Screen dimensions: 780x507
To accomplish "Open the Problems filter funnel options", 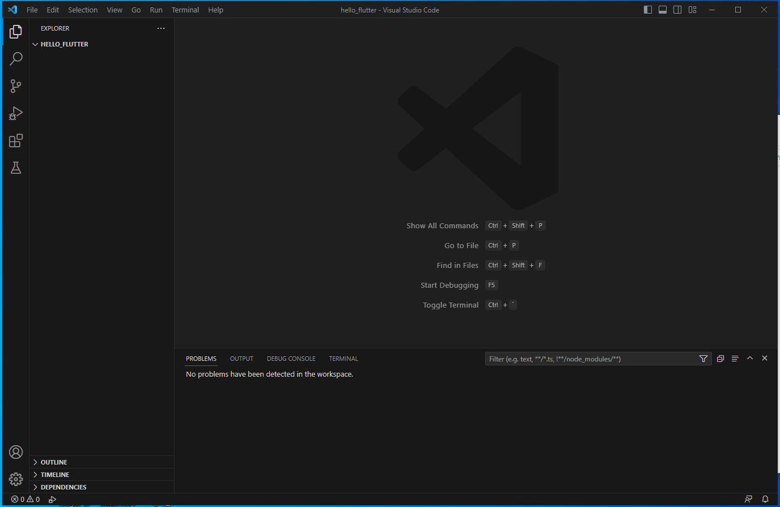I will coord(703,359).
